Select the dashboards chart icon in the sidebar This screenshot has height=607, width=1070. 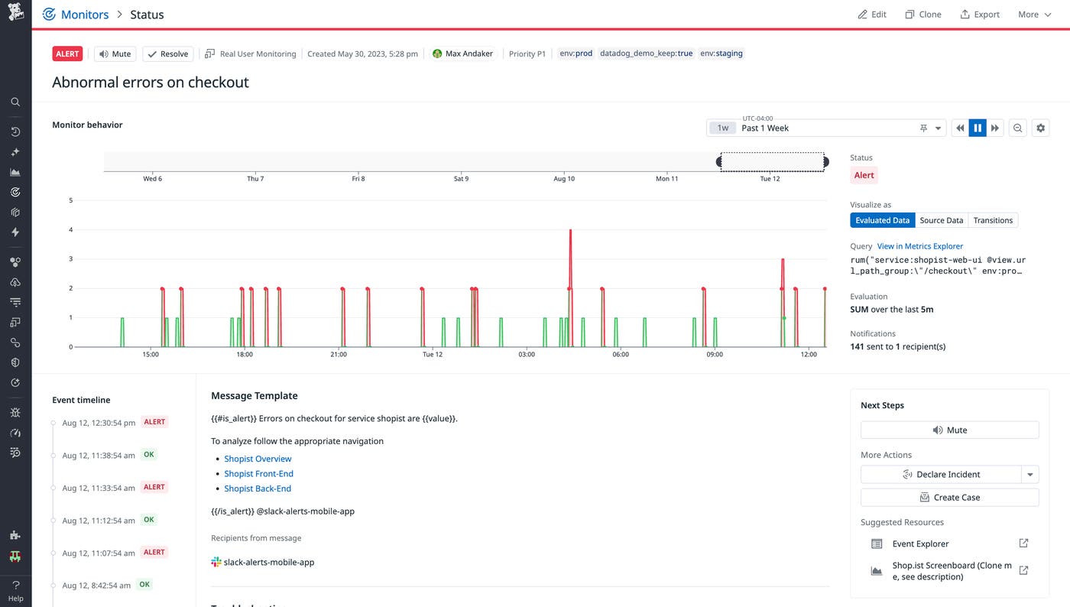click(15, 171)
